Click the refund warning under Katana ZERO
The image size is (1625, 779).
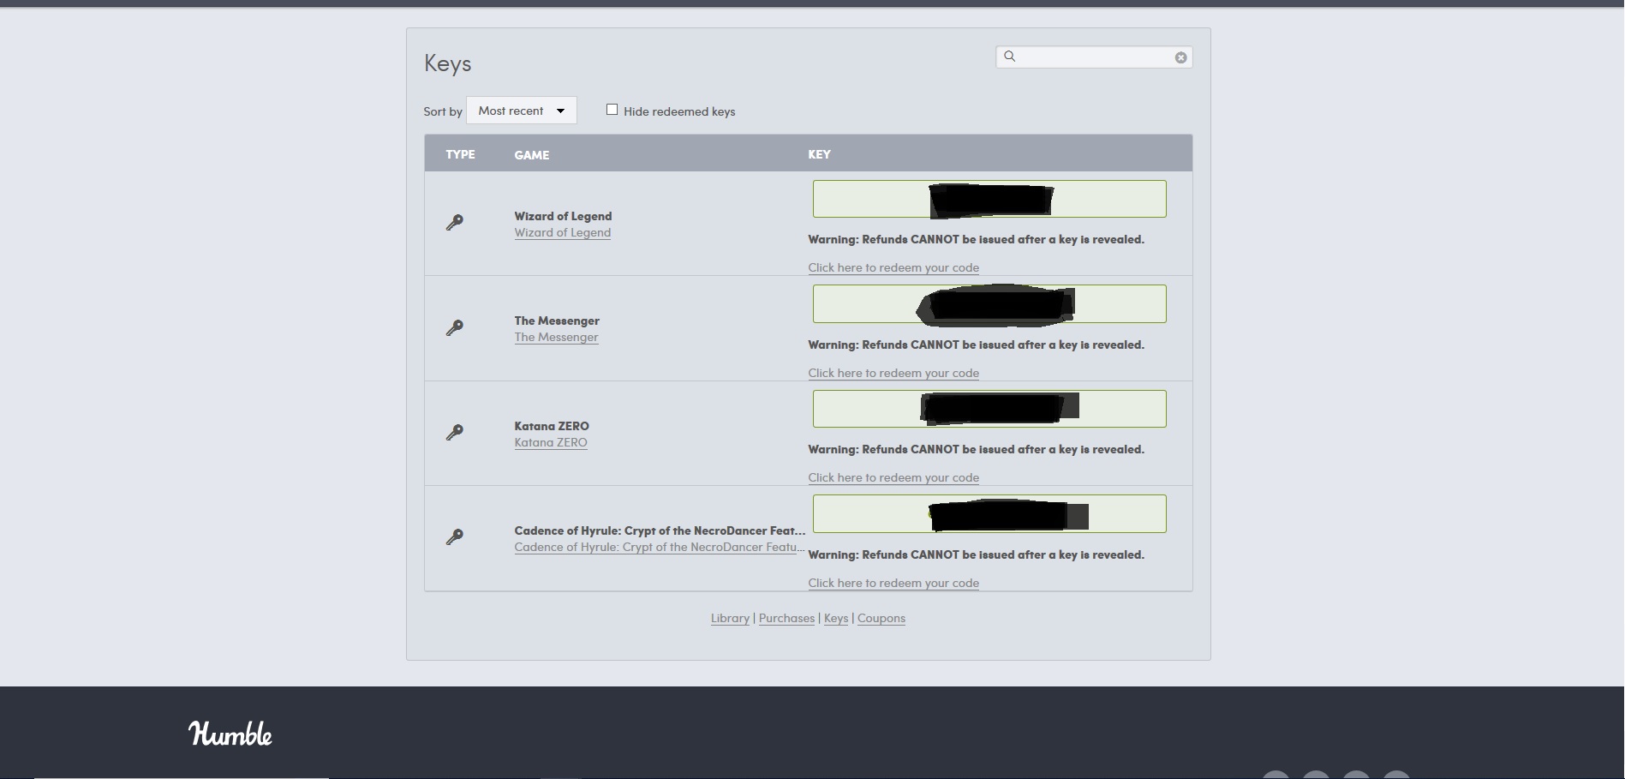click(976, 450)
